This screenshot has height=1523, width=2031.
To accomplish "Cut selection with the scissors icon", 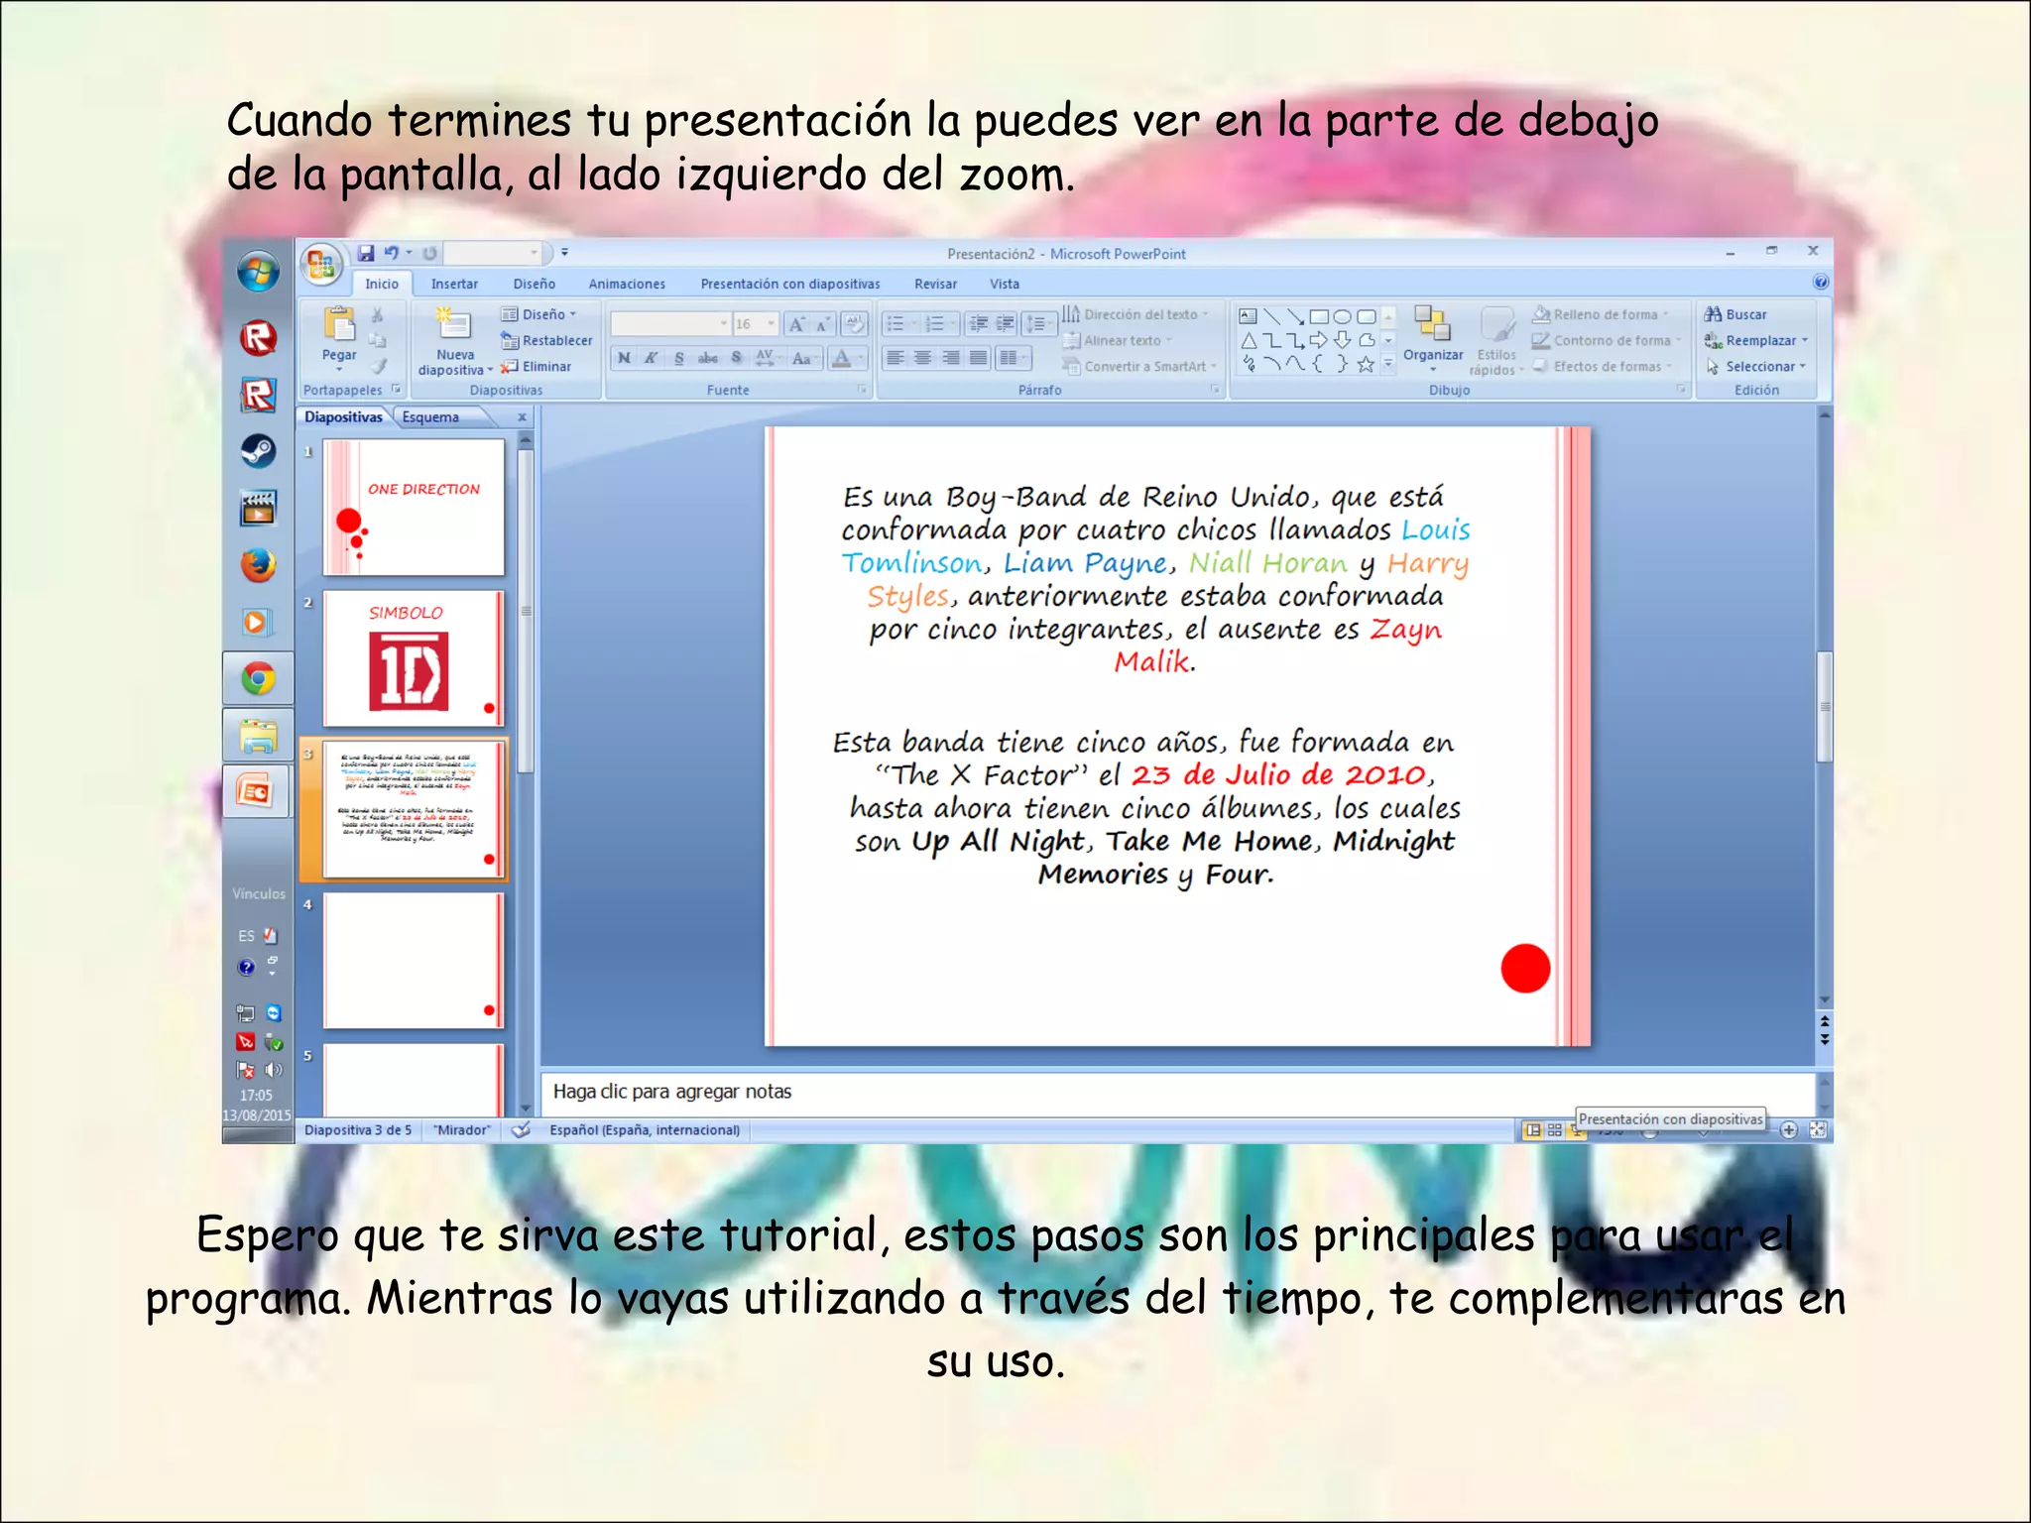I will (377, 315).
